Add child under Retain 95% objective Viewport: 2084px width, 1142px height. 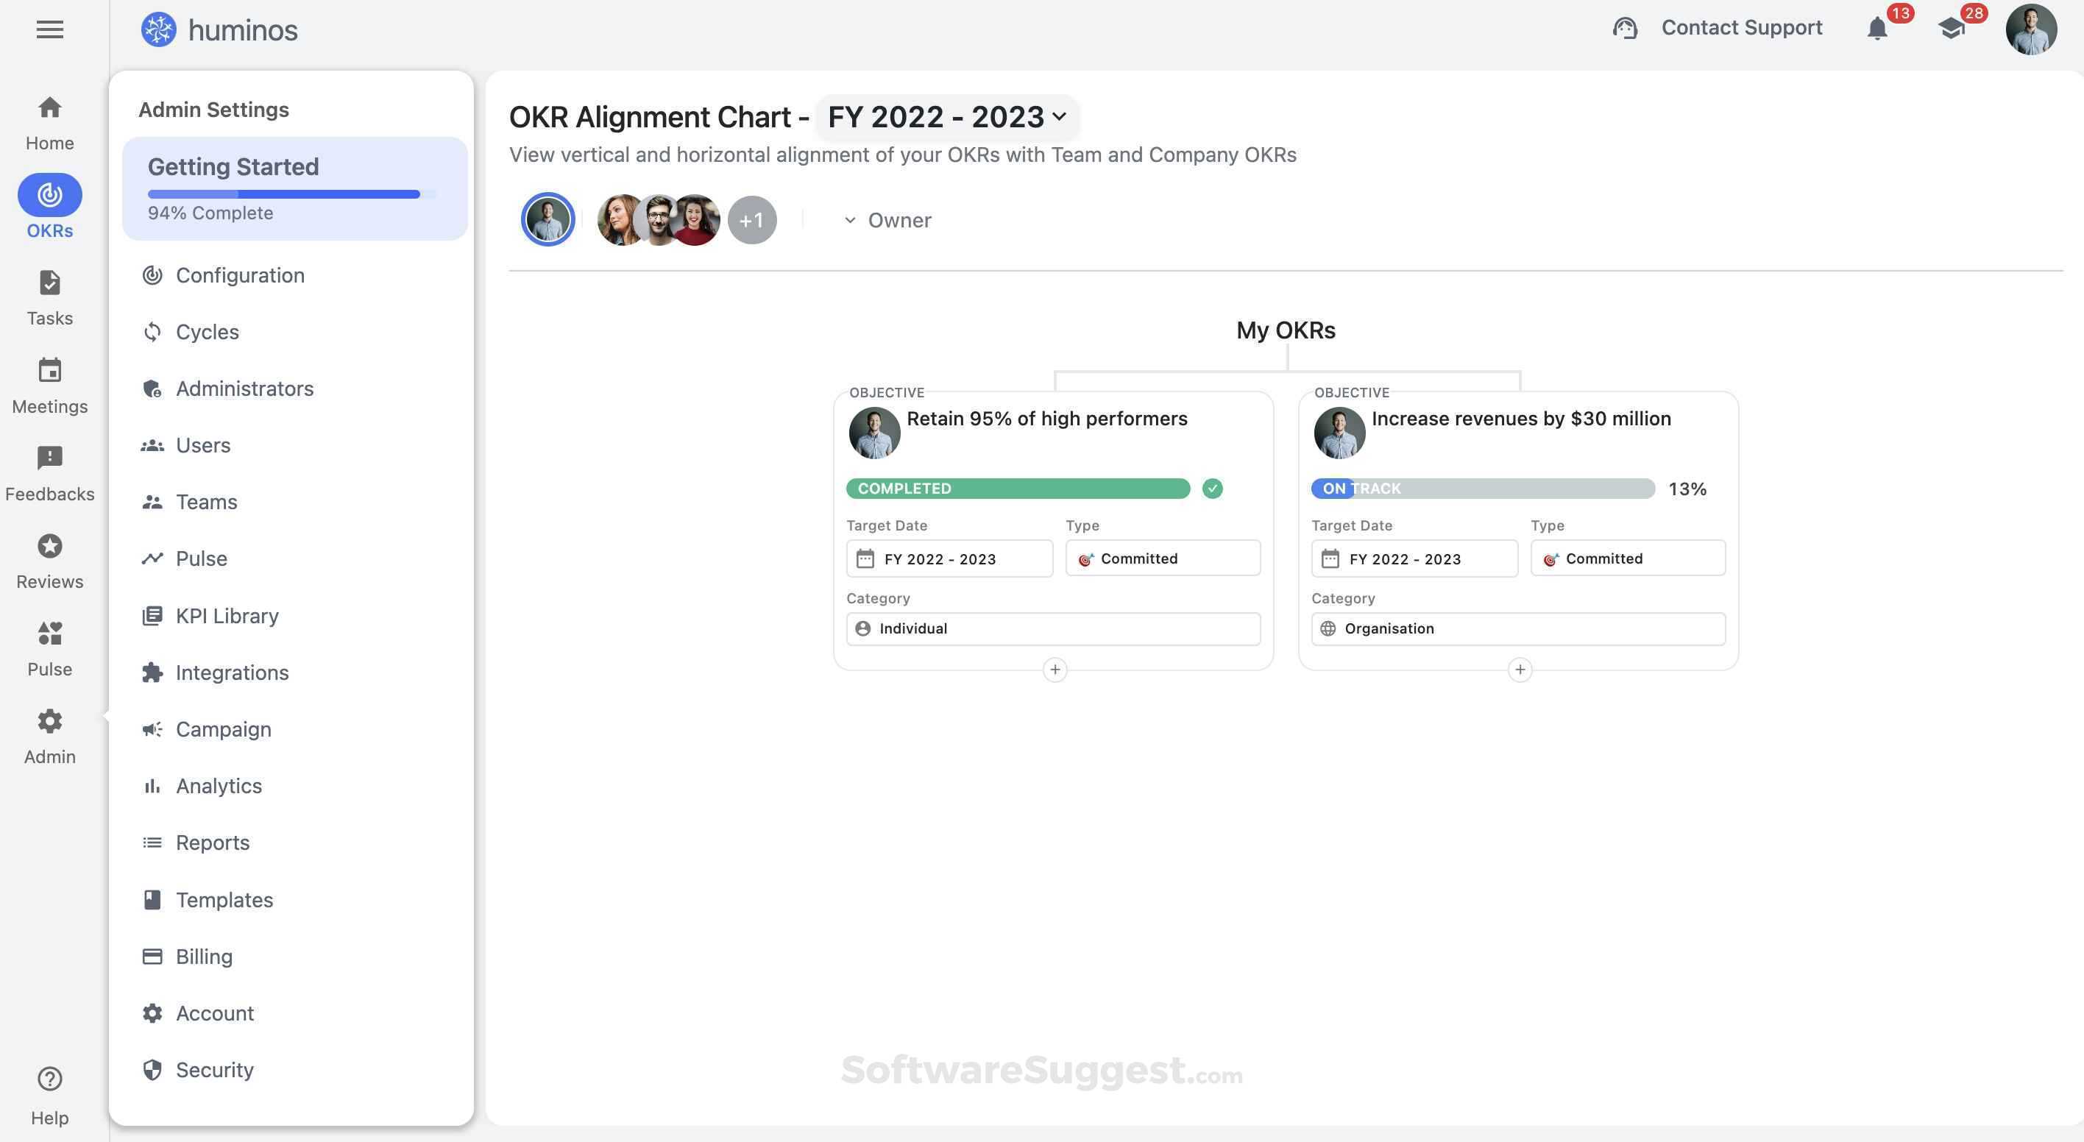(1054, 670)
